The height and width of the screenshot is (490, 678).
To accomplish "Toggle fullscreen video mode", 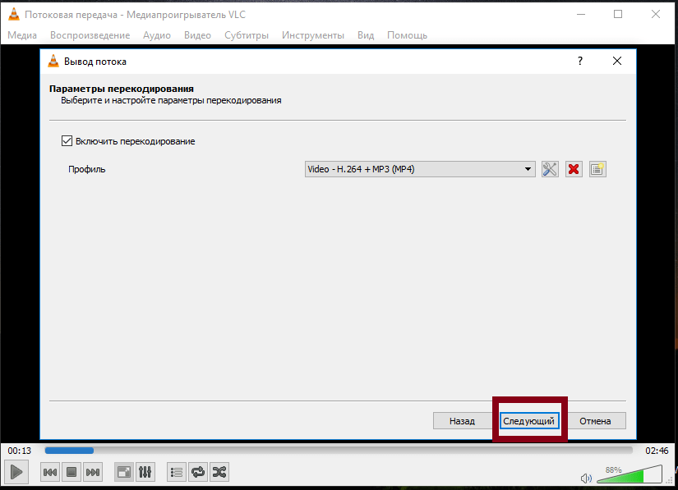I will tap(124, 472).
